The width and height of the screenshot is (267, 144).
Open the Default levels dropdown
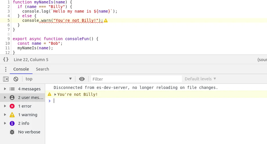(200, 79)
